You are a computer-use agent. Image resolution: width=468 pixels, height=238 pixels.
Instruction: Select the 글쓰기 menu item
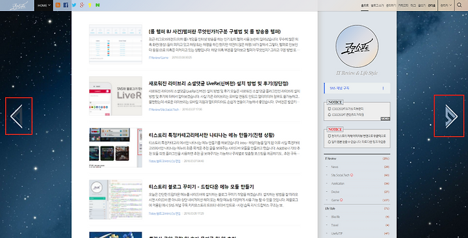coord(422,5)
